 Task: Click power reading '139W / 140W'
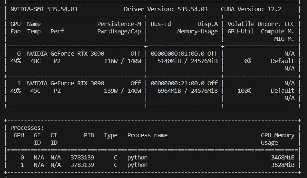click(123, 91)
